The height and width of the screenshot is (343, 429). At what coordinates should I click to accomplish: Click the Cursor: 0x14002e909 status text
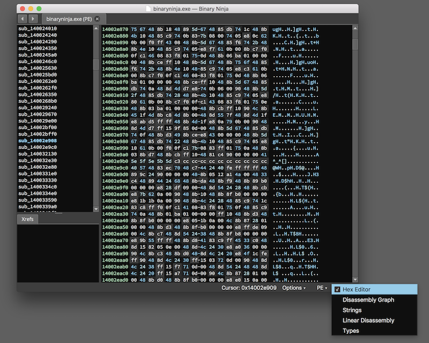249,288
